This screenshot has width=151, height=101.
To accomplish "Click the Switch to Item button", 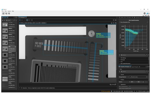I will tap(138, 77).
